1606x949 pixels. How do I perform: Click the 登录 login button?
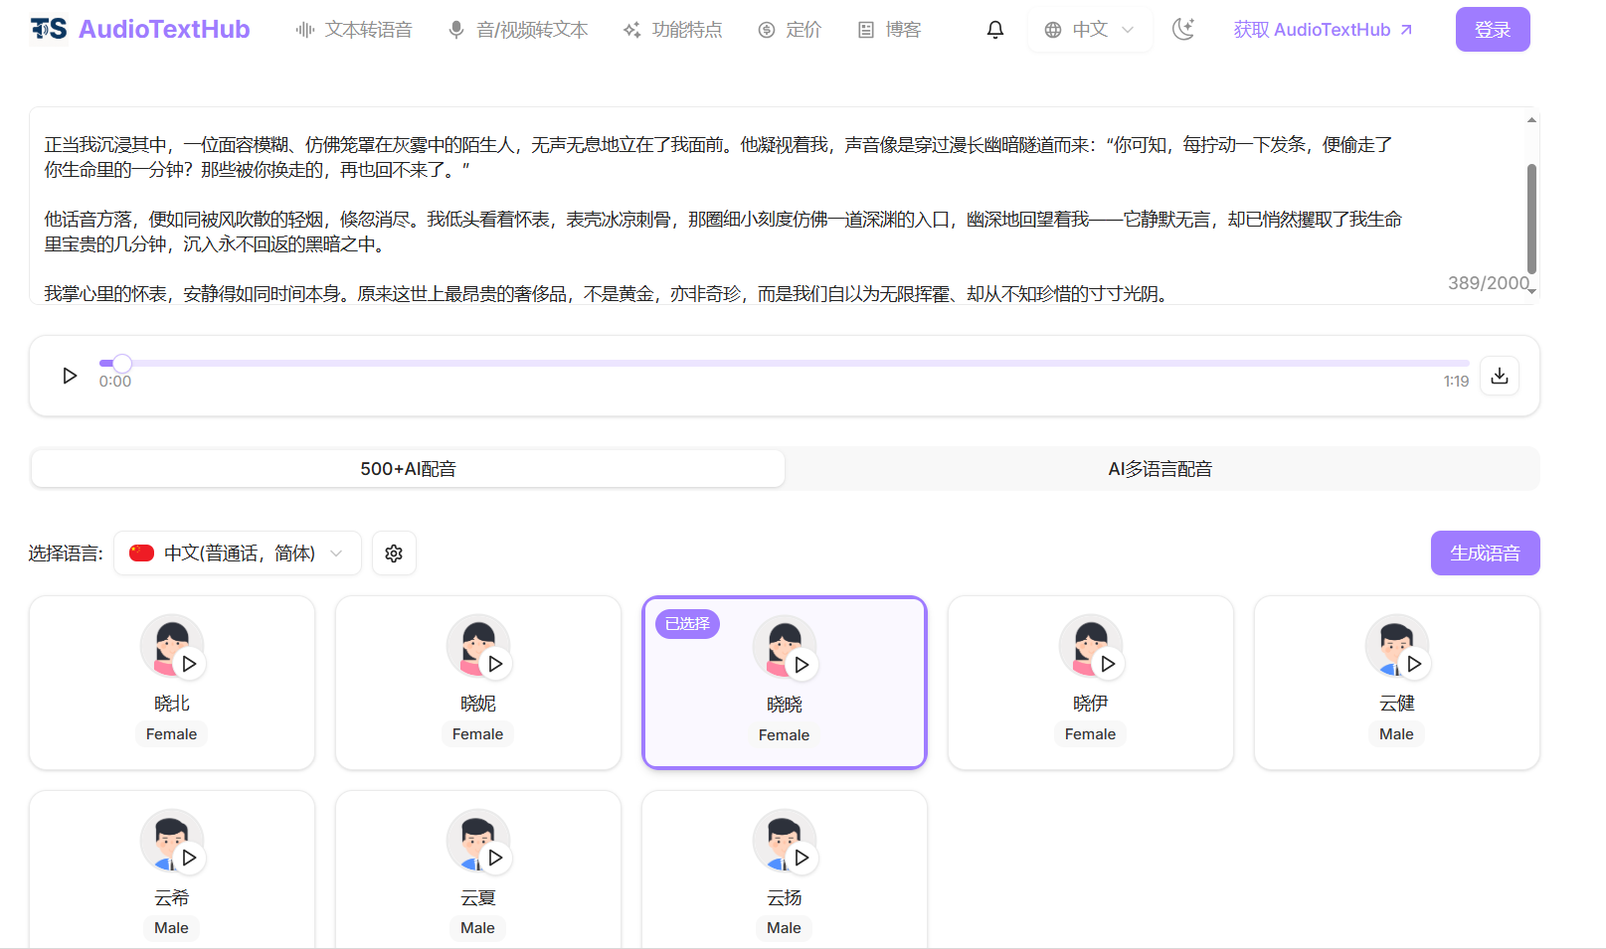[1492, 30]
